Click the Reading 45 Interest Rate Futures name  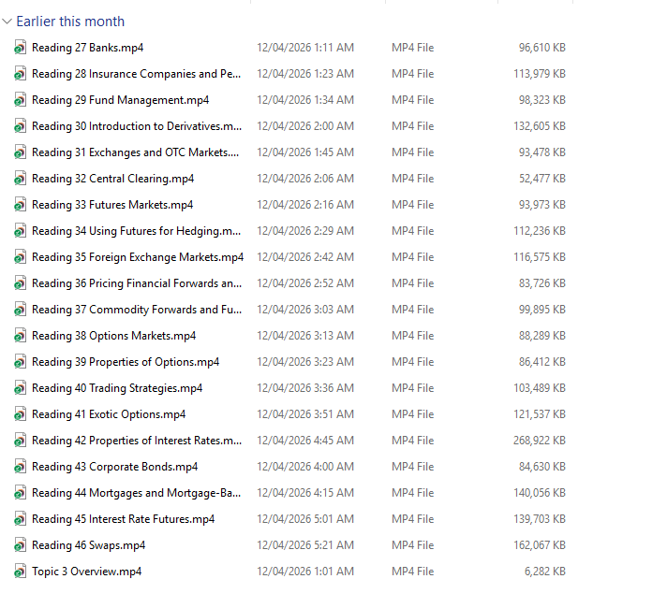[x=123, y=519]
